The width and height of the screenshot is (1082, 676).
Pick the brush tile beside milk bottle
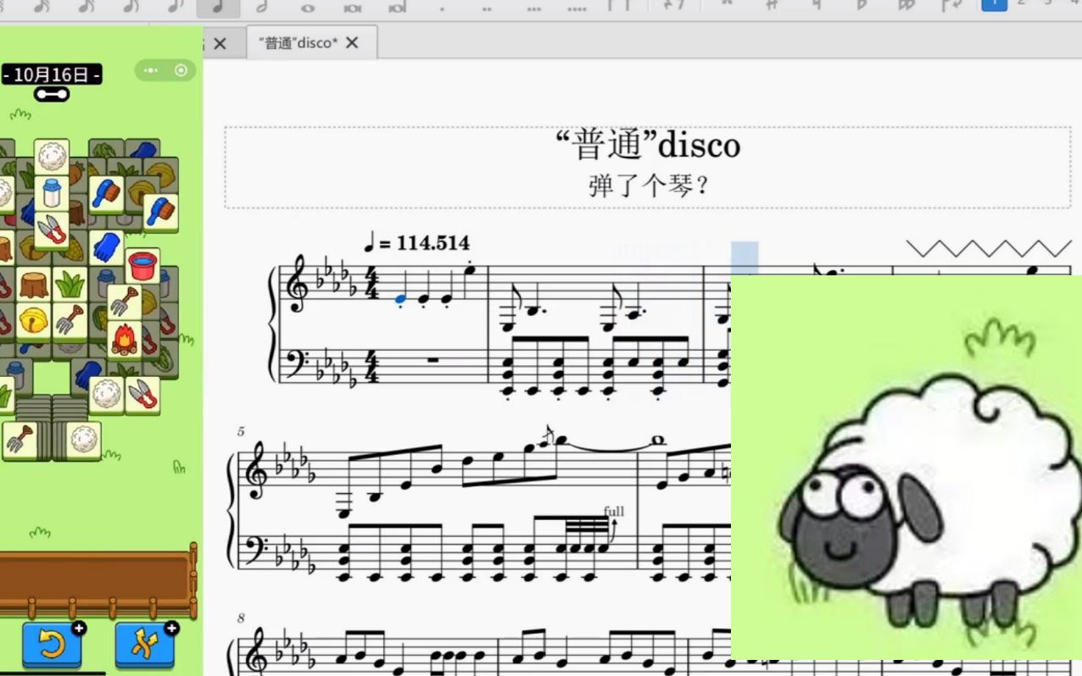point(107,194)
